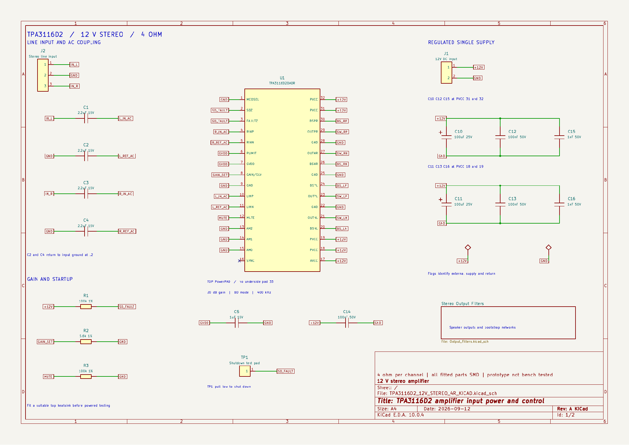
Task: Click the no-connect X on SYNC pin 16
Action: (x=239, y=261)
